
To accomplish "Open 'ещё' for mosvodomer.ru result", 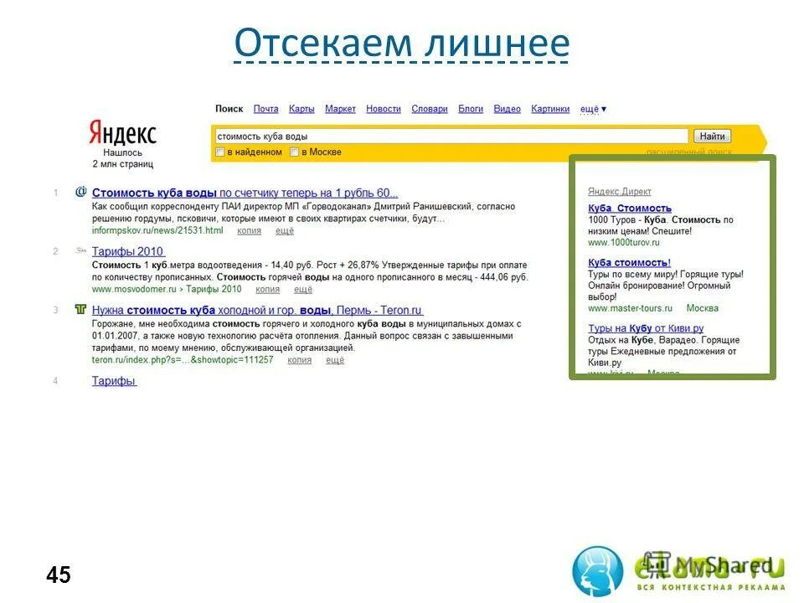I will click(x=302, y=289).
